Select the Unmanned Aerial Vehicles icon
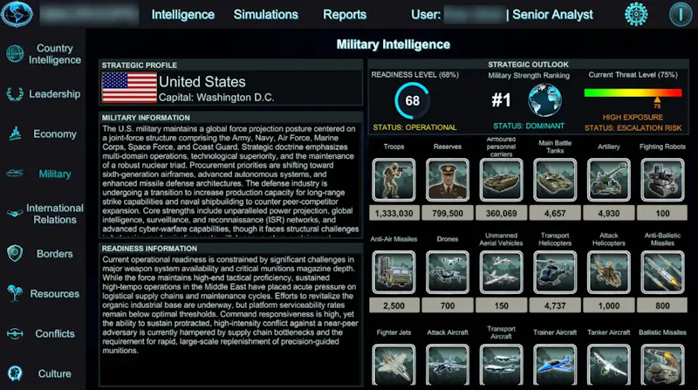 pos(501,272)
